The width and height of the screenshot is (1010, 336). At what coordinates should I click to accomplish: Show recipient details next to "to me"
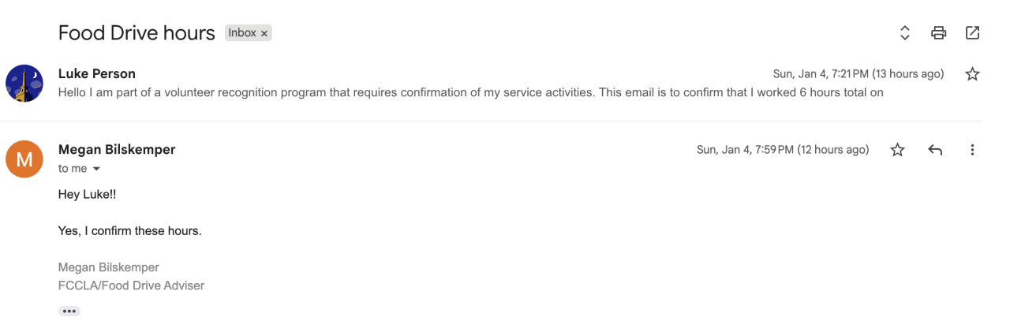(x=97, y=169)
